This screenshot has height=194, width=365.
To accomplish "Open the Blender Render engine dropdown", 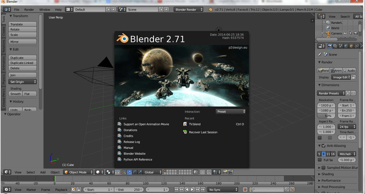I will [x=188, y=9].
